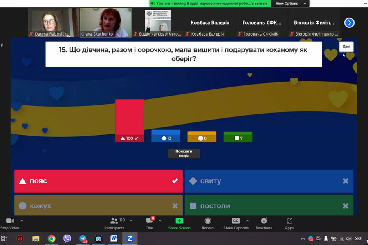368x245 pixels.
Task: Click the checkmark on the 'пояс' answer
Action: (175, 181)
